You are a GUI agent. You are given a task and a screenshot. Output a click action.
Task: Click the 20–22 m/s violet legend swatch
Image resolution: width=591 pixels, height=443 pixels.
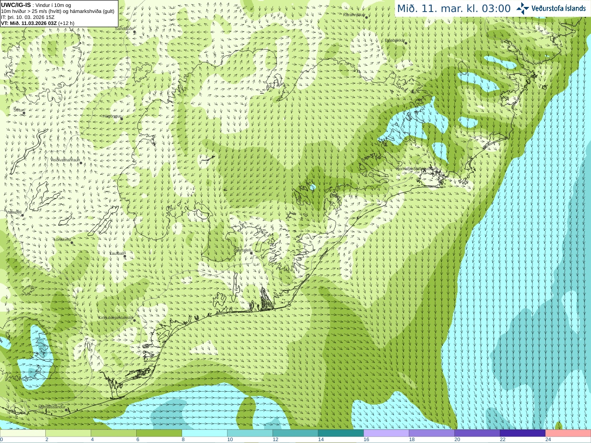tap(477, 433)
